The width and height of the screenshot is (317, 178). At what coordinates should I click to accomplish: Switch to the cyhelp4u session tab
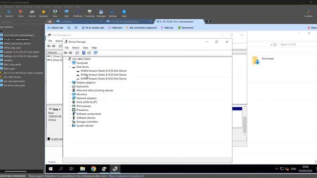pos(79,22)
